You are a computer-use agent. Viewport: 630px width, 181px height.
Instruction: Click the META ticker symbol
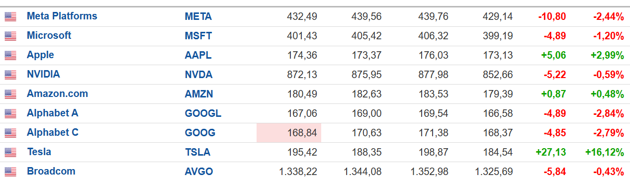pos(198,16)
